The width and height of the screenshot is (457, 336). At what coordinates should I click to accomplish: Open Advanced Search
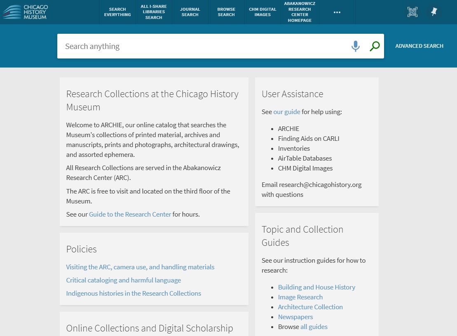[x=419, y=46]
